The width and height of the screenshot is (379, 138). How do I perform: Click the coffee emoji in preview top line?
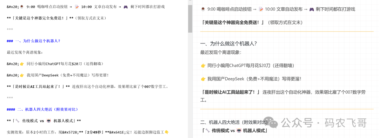point(203,9)
